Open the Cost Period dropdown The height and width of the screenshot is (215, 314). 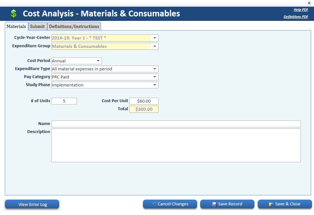[98, 61]
